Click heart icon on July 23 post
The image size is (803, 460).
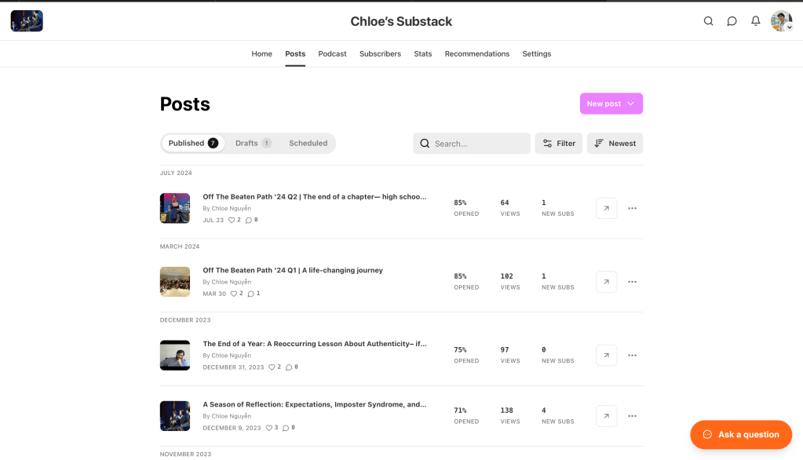coord(232,221)
